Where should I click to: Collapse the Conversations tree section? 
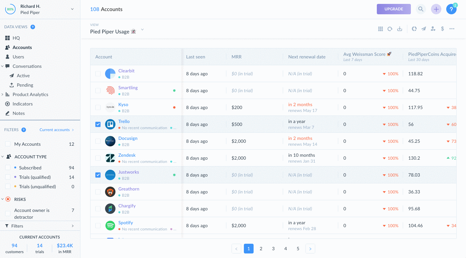[x=2, y=66]
